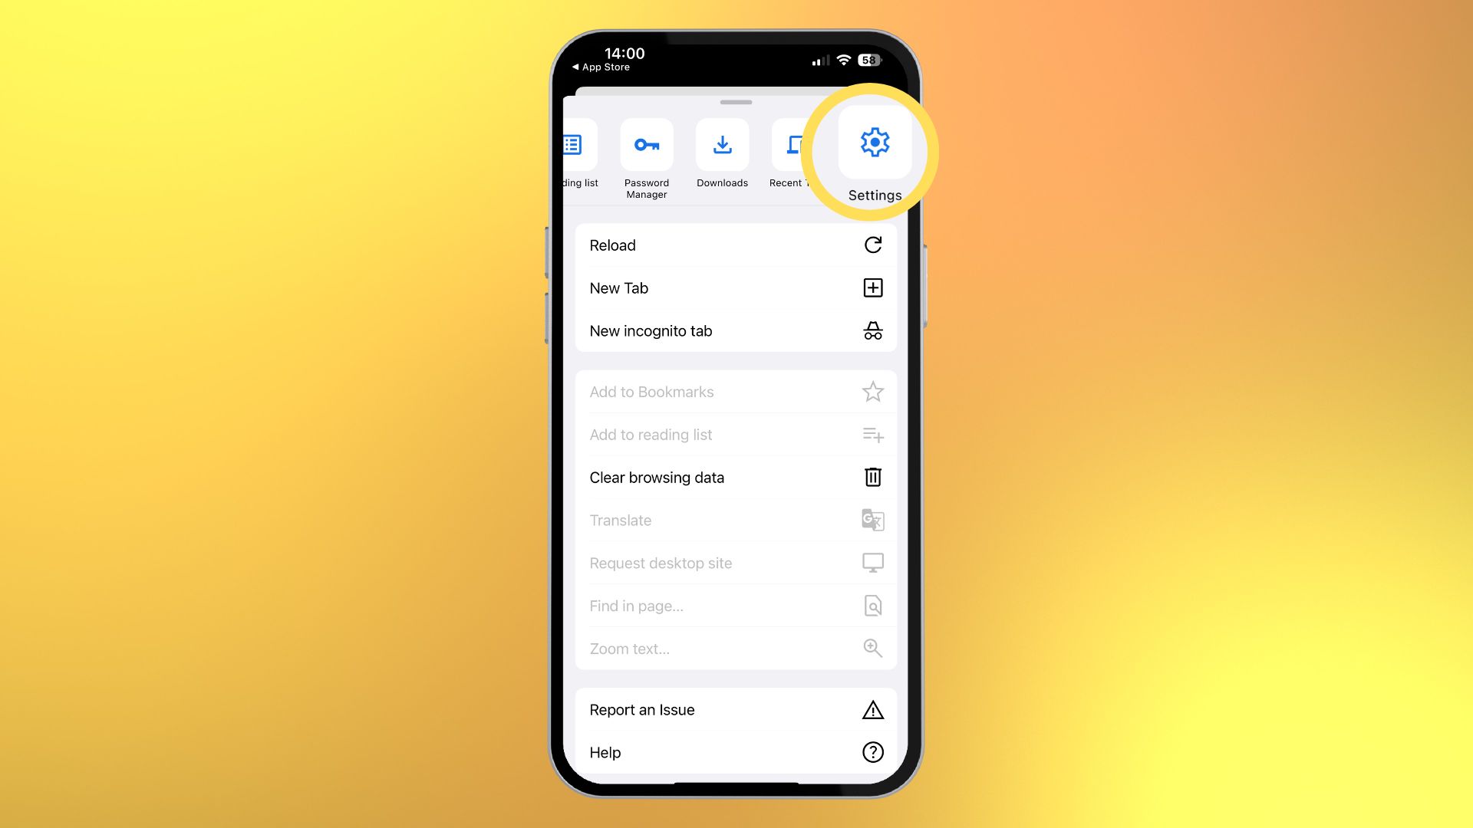This screenshot has width=1473, height=828.
Task: Expand Request desktop site option
Action: pos(736,563)
